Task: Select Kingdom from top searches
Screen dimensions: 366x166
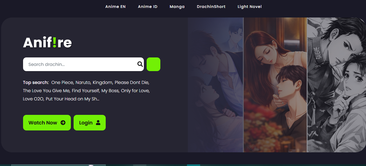Action: pyautogui.click(x=102, y=82)
